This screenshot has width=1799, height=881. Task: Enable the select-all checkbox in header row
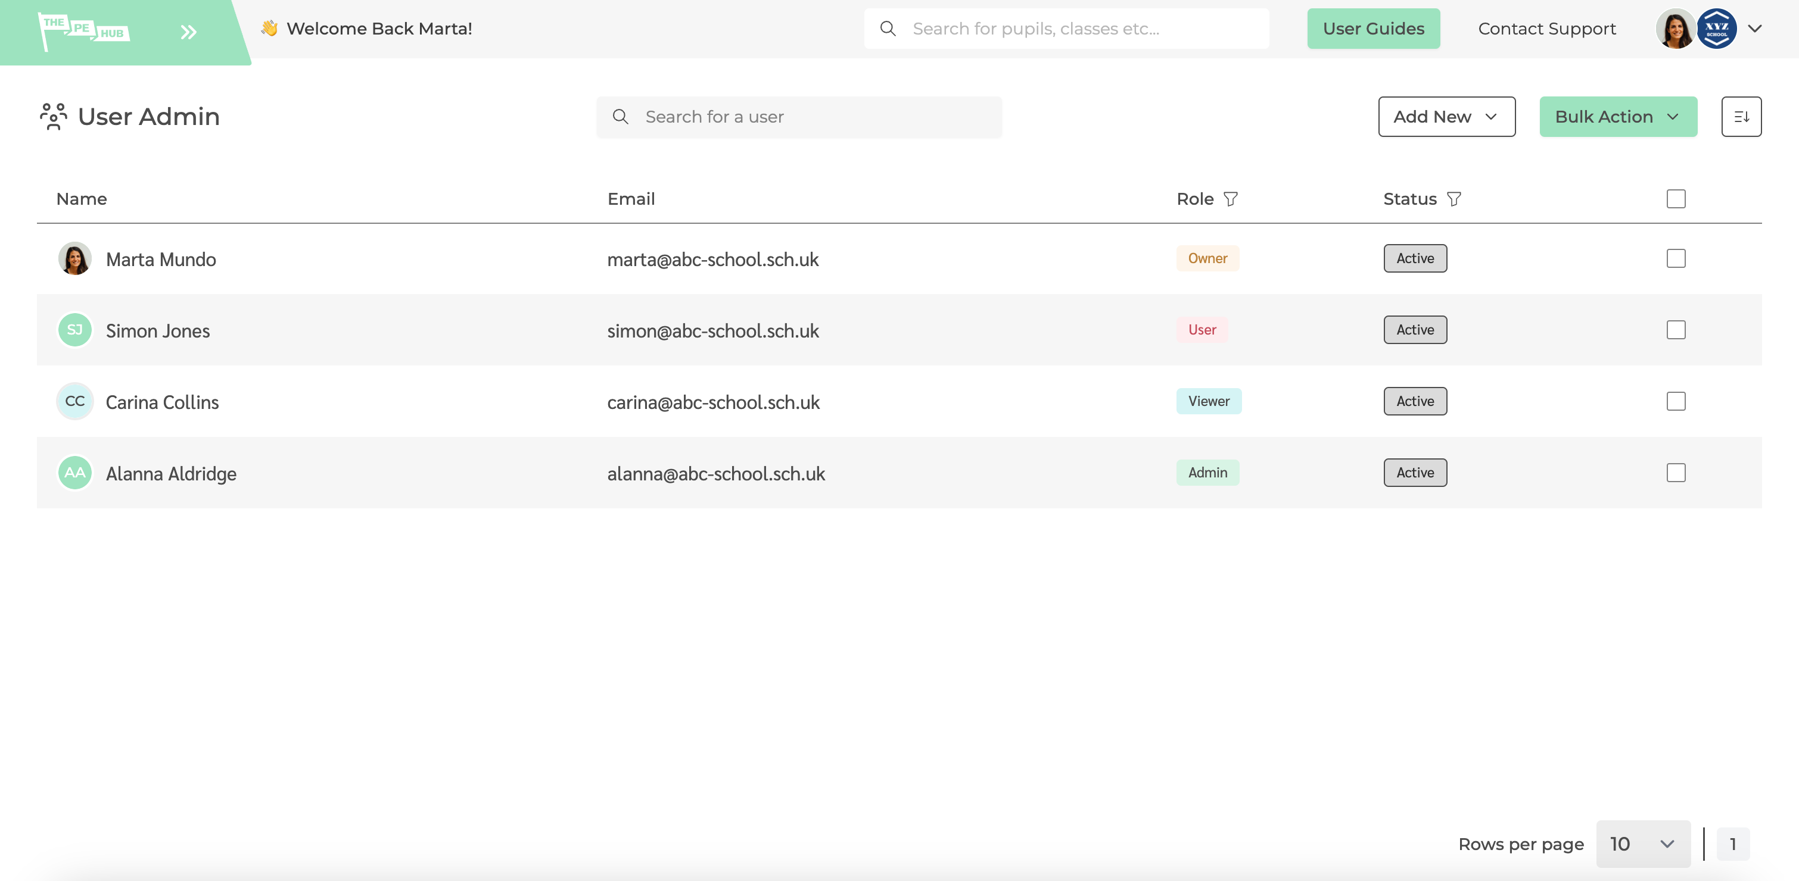click(1677, 198)
